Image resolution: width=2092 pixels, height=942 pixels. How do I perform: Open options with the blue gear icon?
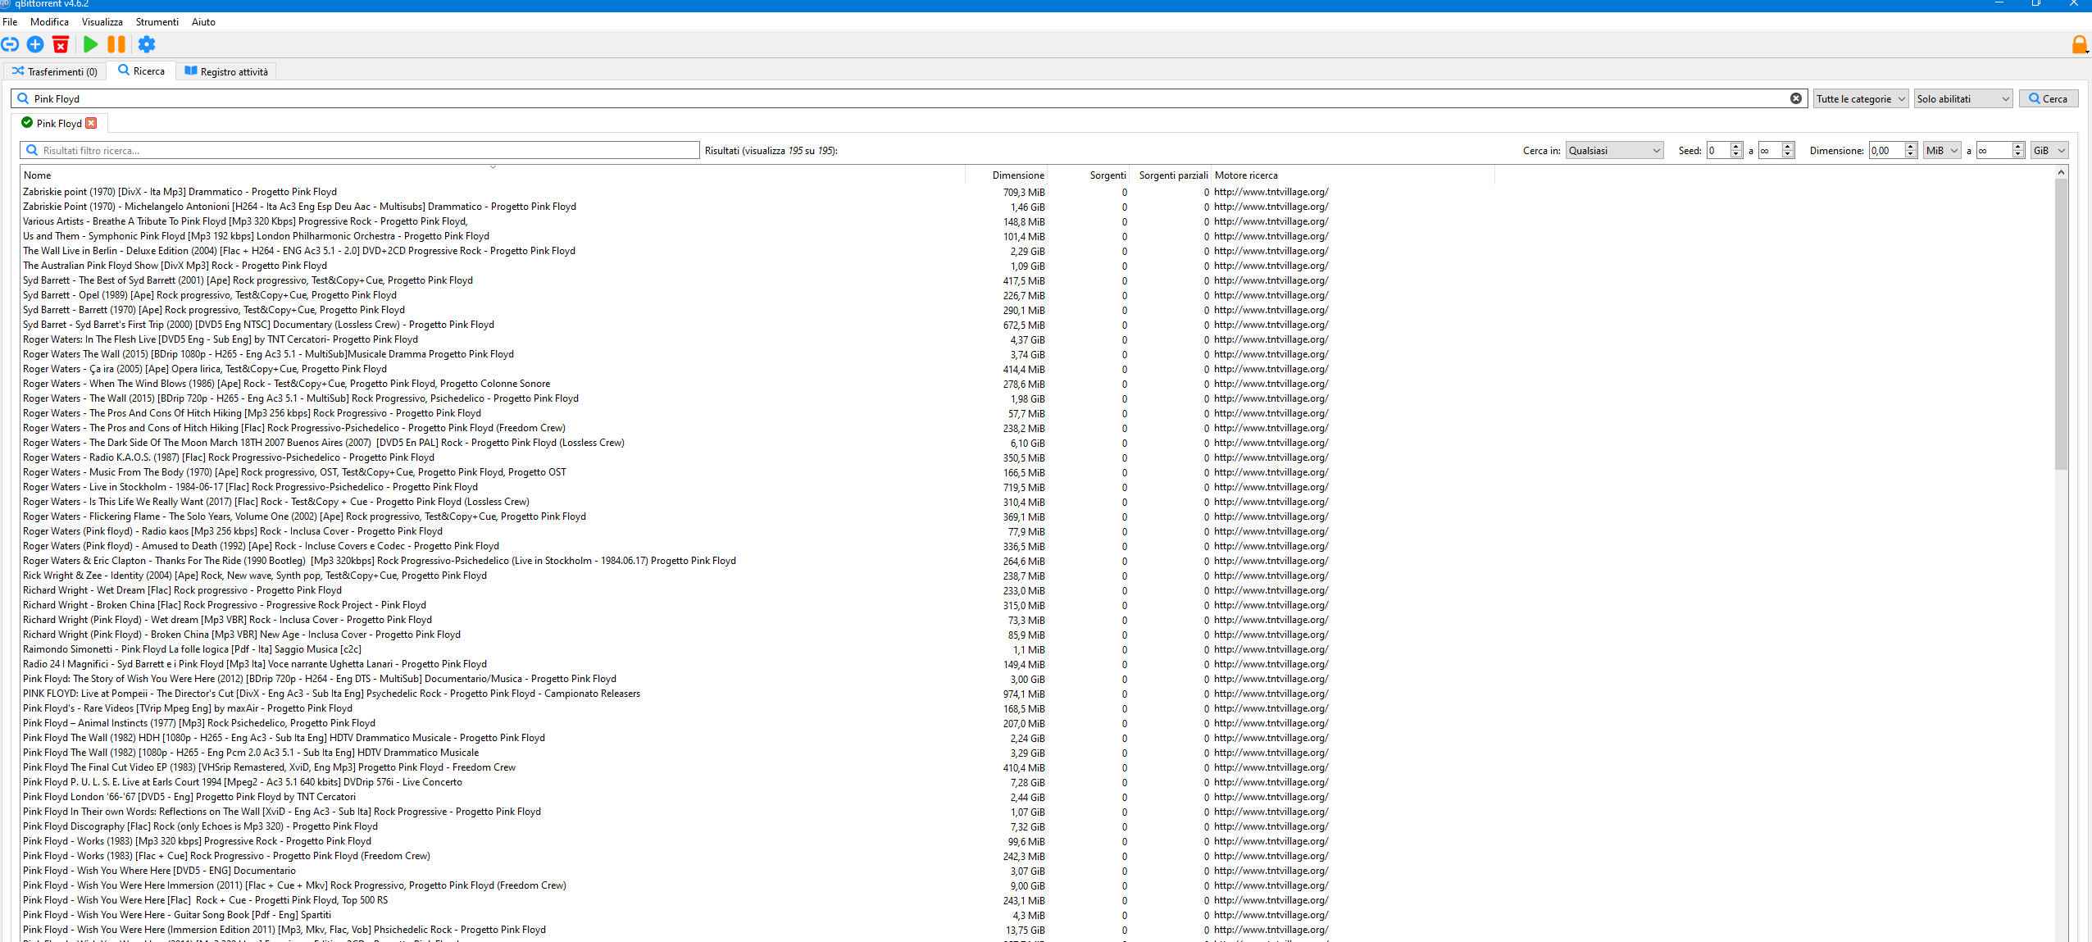coord(147,44)
